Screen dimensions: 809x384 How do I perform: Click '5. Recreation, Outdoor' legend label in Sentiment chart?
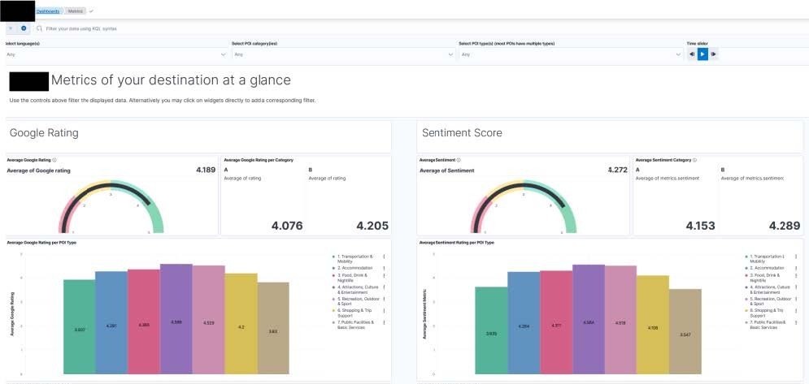point(771,301)
